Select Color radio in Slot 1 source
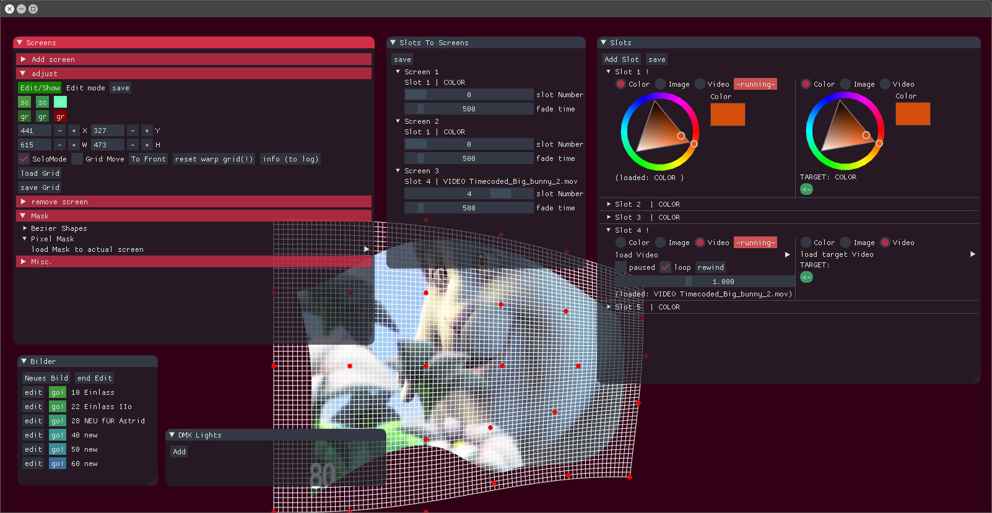The width and height of the screenshot is (992, 513). click(x=620, y=84)
